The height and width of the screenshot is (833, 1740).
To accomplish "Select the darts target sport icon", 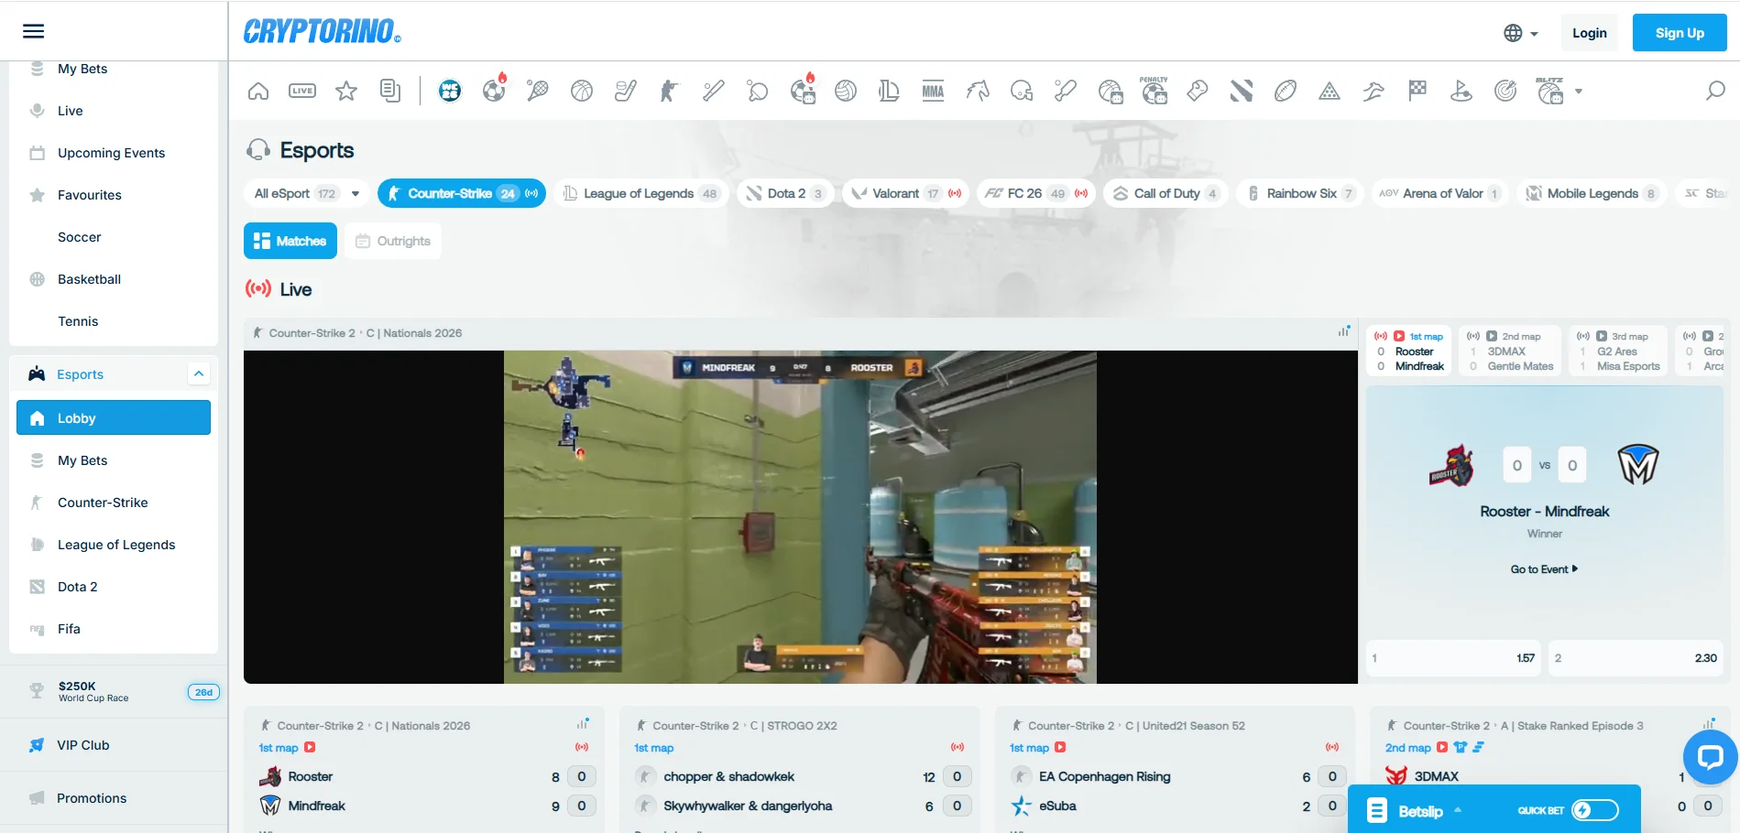I will 1505,91.
